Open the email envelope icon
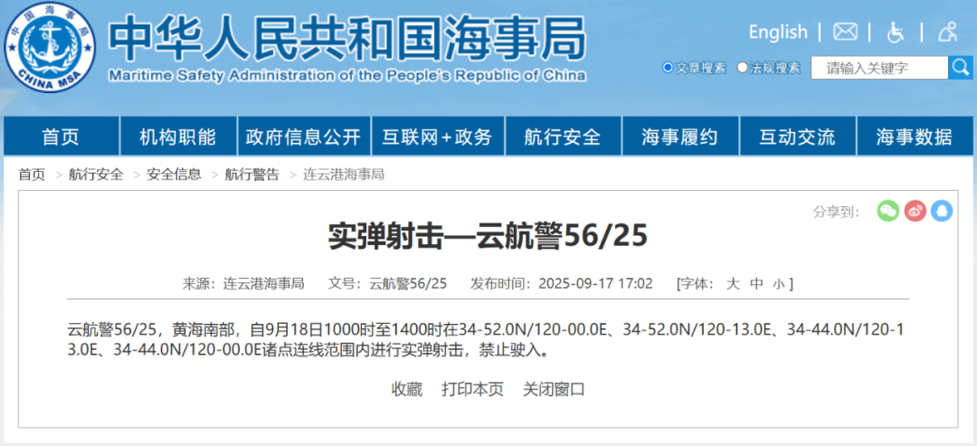977x446 pixels. 845,32
